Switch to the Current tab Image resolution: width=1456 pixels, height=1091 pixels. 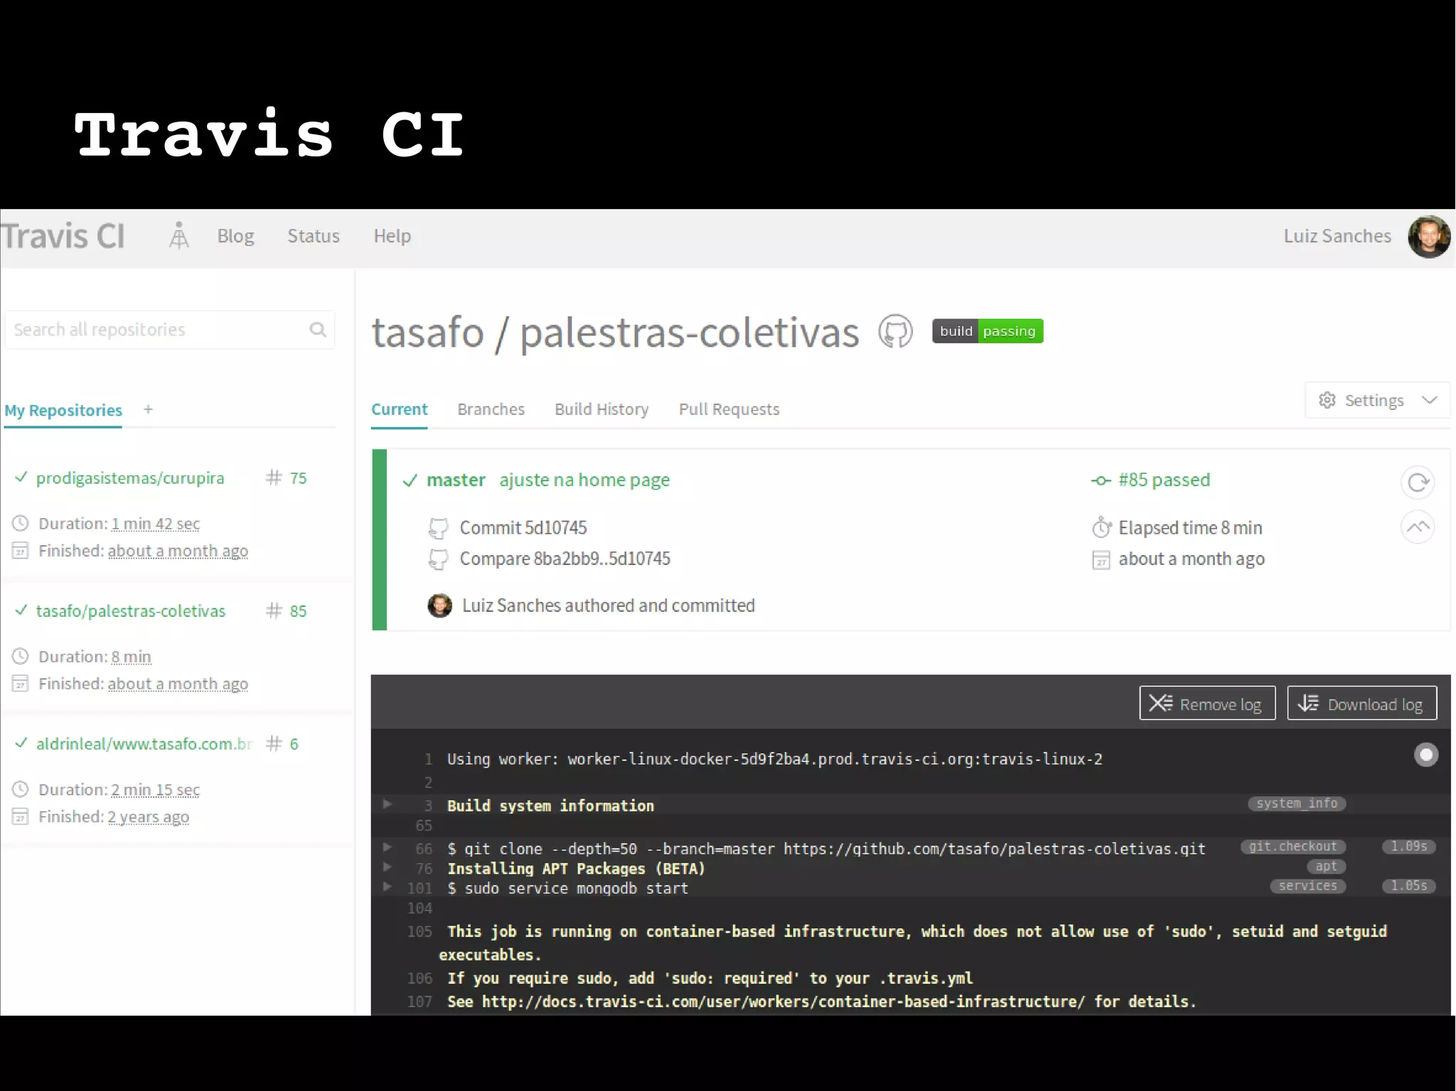pos(399,409)
